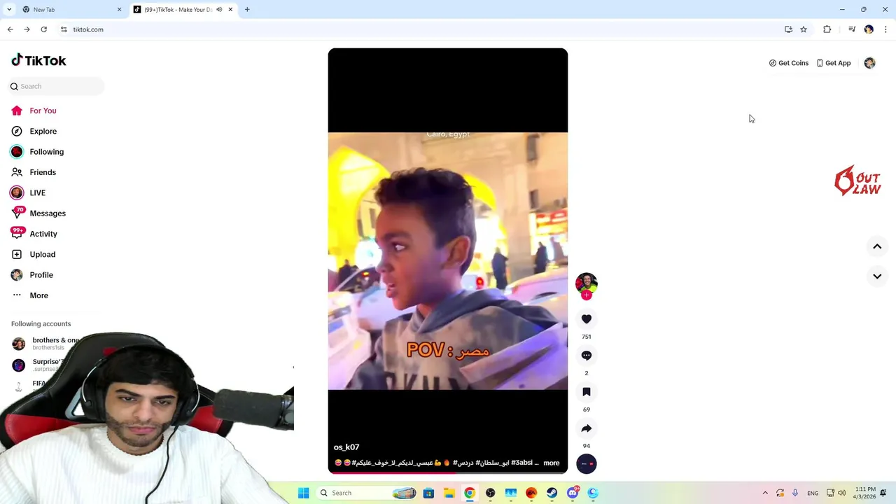Open clock and date panel
The image size is (896, 504).
click(864, 493)
